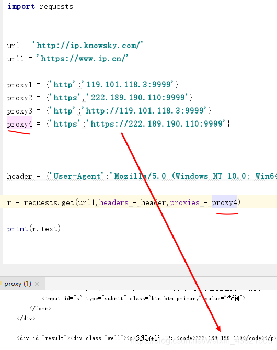Select the 'https://222.189.190.110:9999' string in proxy4
Screen dimensions: 277x350
click(x=155, y=123)
